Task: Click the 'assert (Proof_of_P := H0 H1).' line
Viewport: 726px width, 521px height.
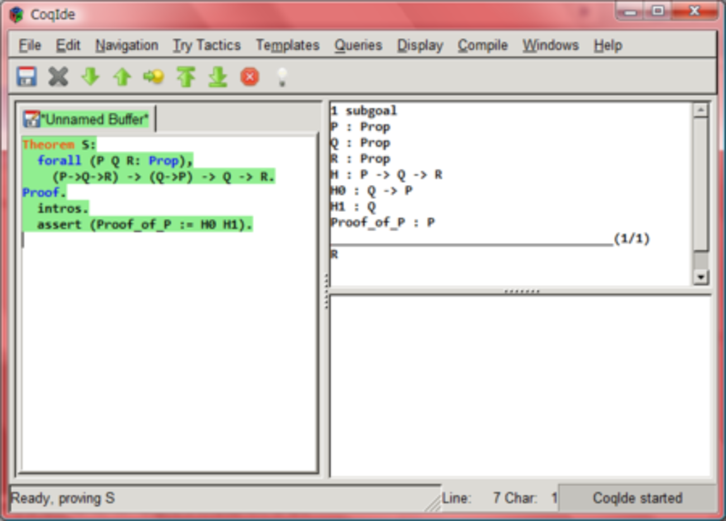Action: pos(145,224)
